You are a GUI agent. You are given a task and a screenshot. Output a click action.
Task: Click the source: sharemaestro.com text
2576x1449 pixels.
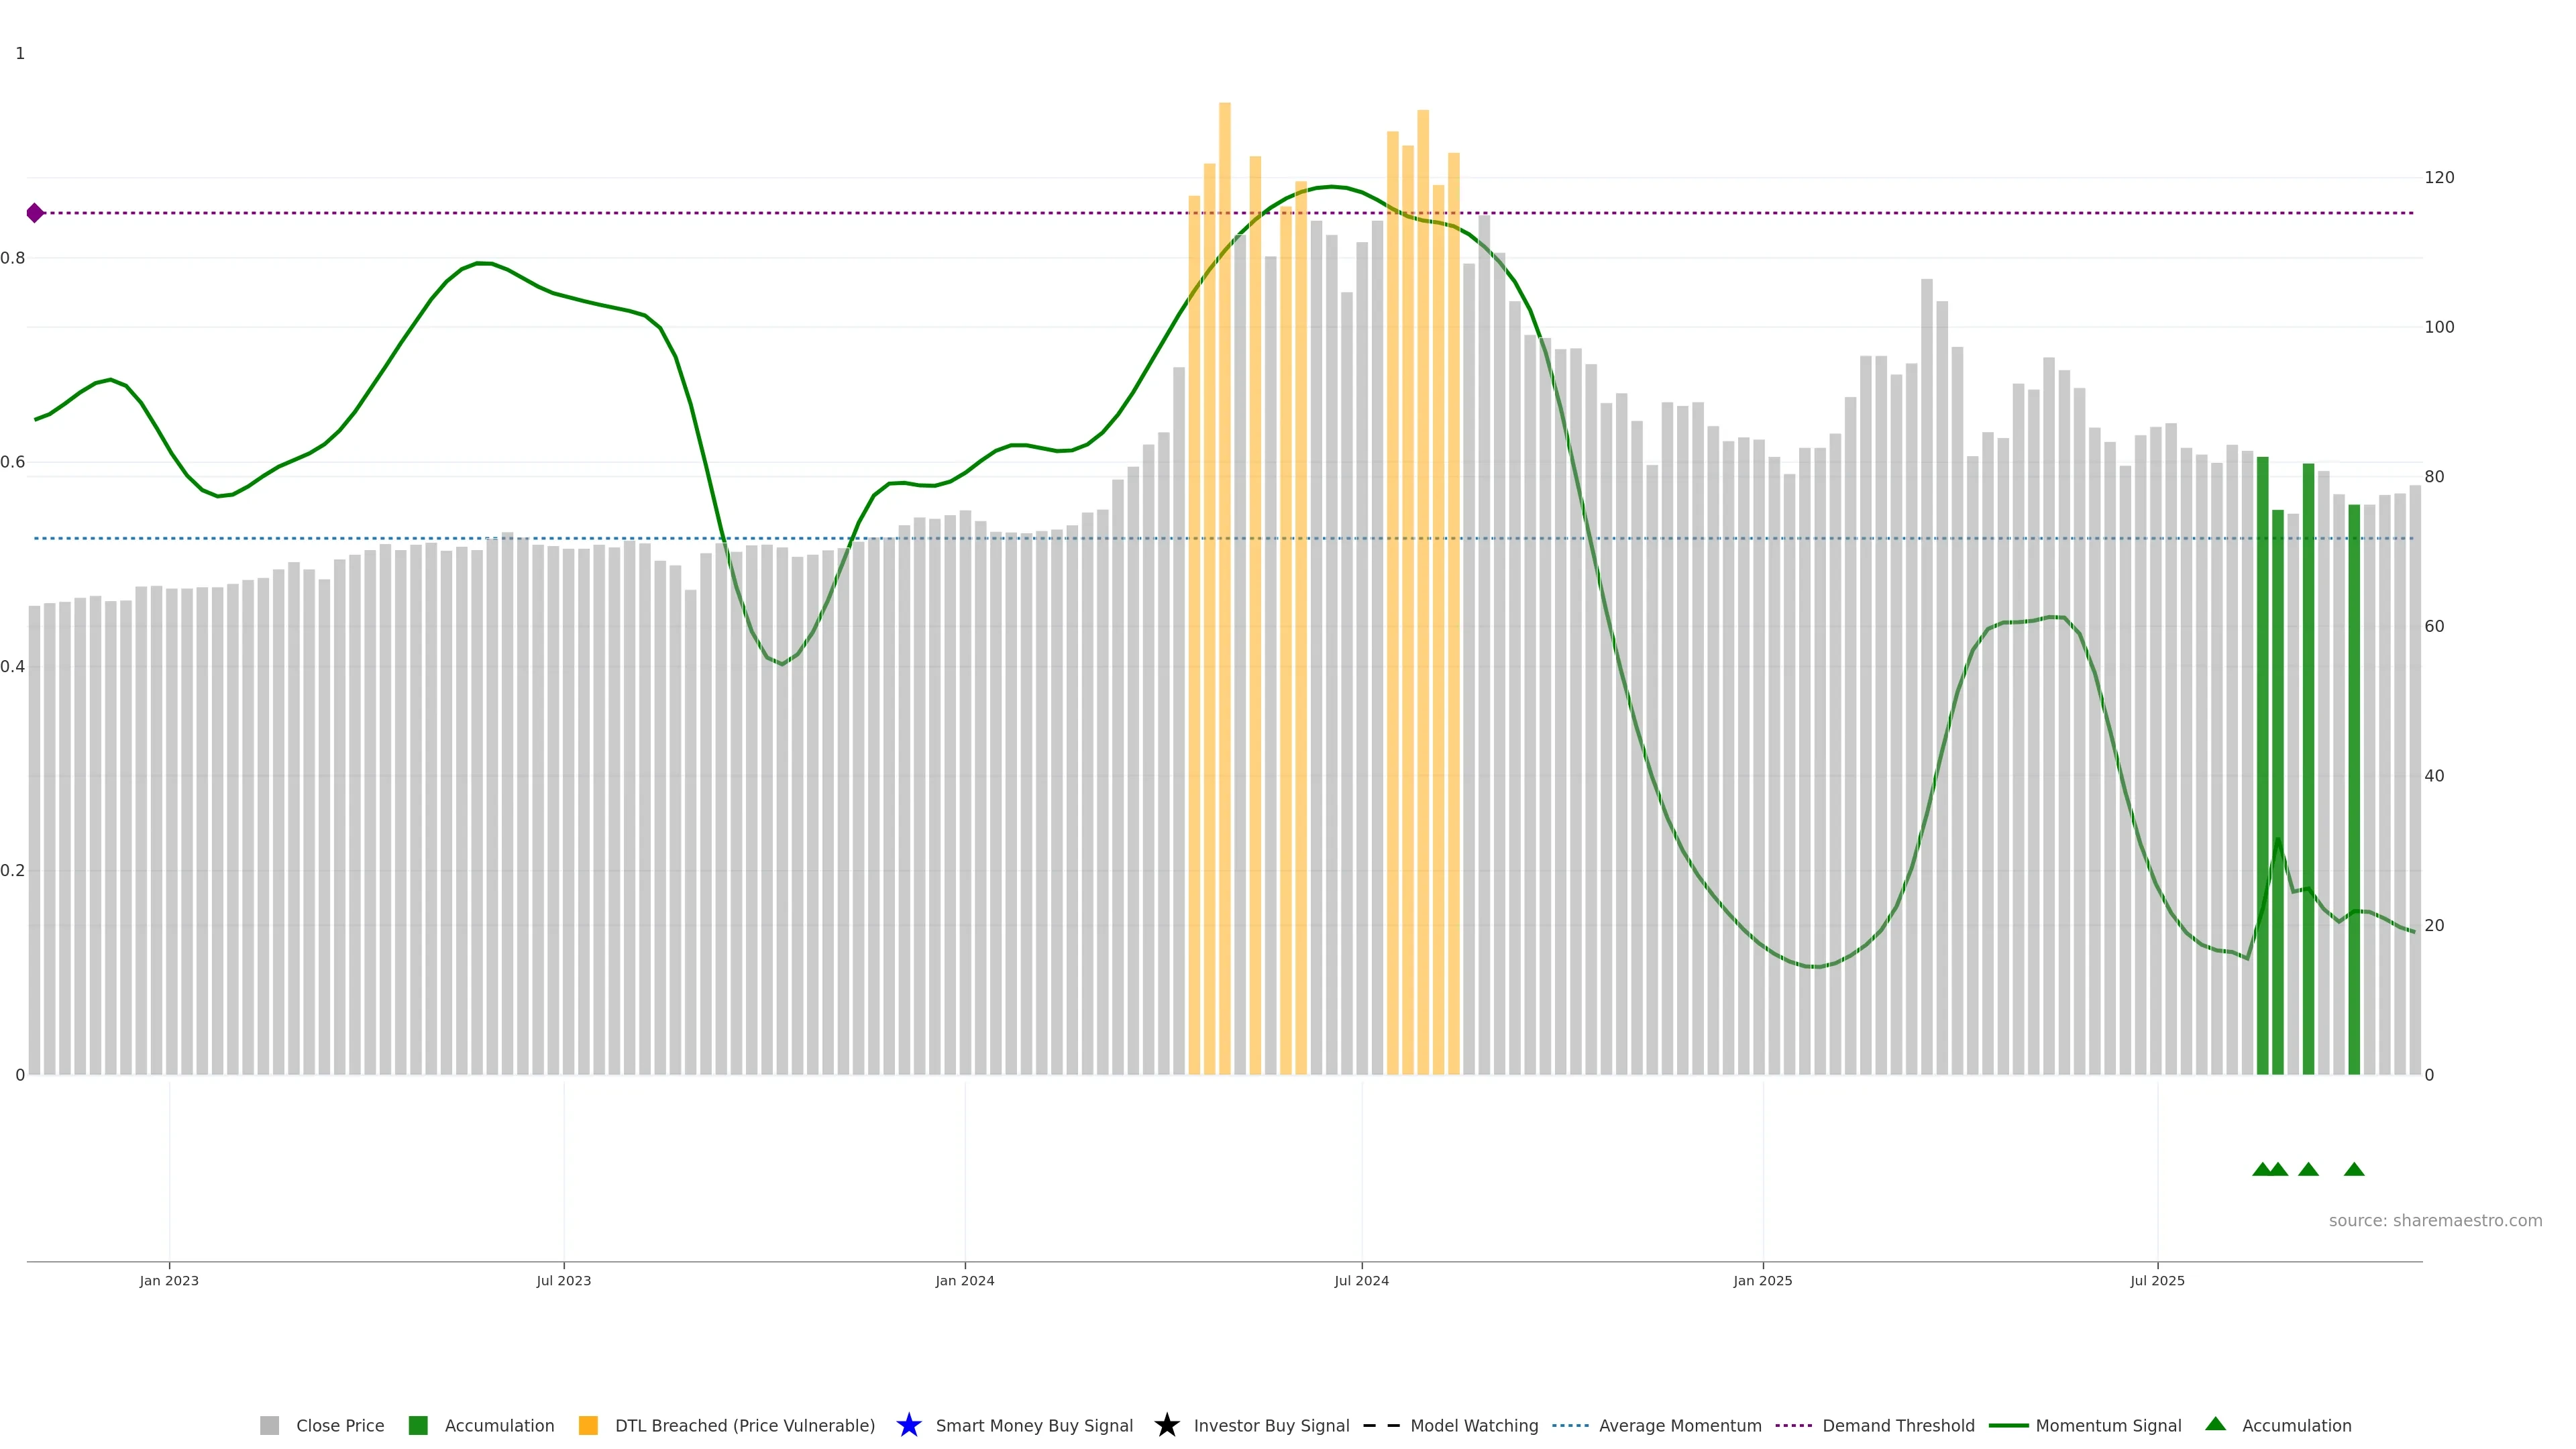point(2435,1221)
